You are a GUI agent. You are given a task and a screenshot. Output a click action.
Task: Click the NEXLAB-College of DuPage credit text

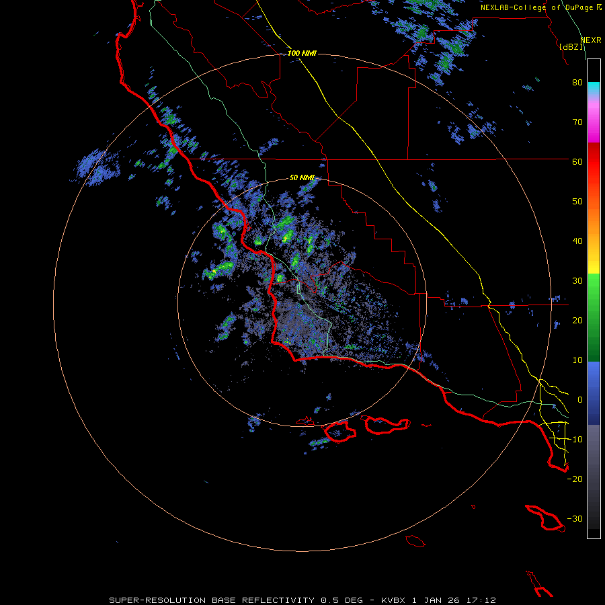coord(536,7)
